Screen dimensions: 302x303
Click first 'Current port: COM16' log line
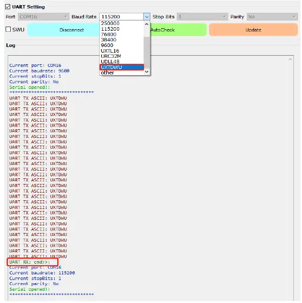click(35, 65)
